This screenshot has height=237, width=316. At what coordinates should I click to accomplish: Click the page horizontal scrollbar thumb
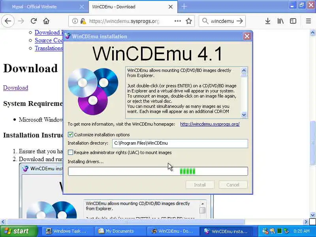point(126,222)
